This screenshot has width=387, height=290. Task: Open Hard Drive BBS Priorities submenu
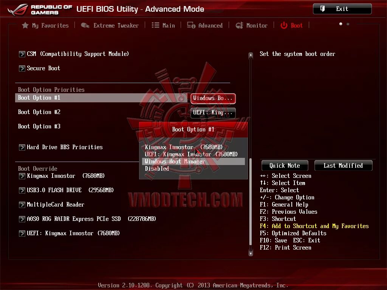point(61,147)
